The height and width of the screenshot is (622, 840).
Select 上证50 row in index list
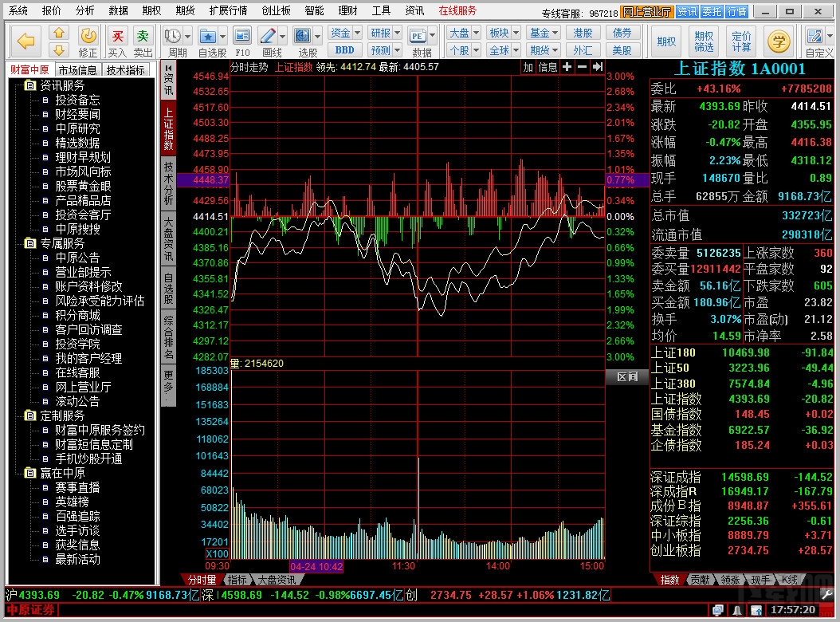coord(741,368)
